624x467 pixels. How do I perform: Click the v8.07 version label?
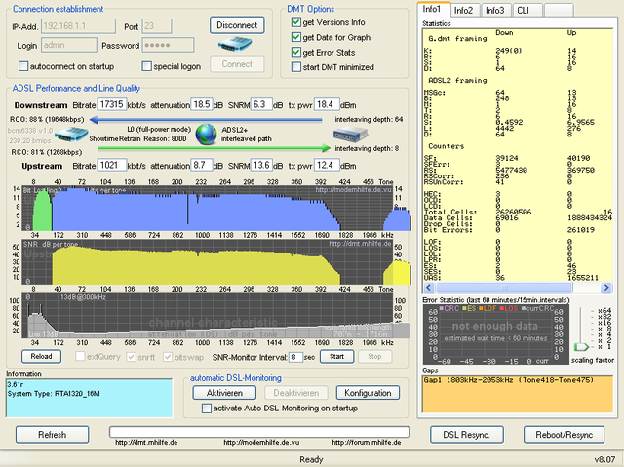(604, 460)
